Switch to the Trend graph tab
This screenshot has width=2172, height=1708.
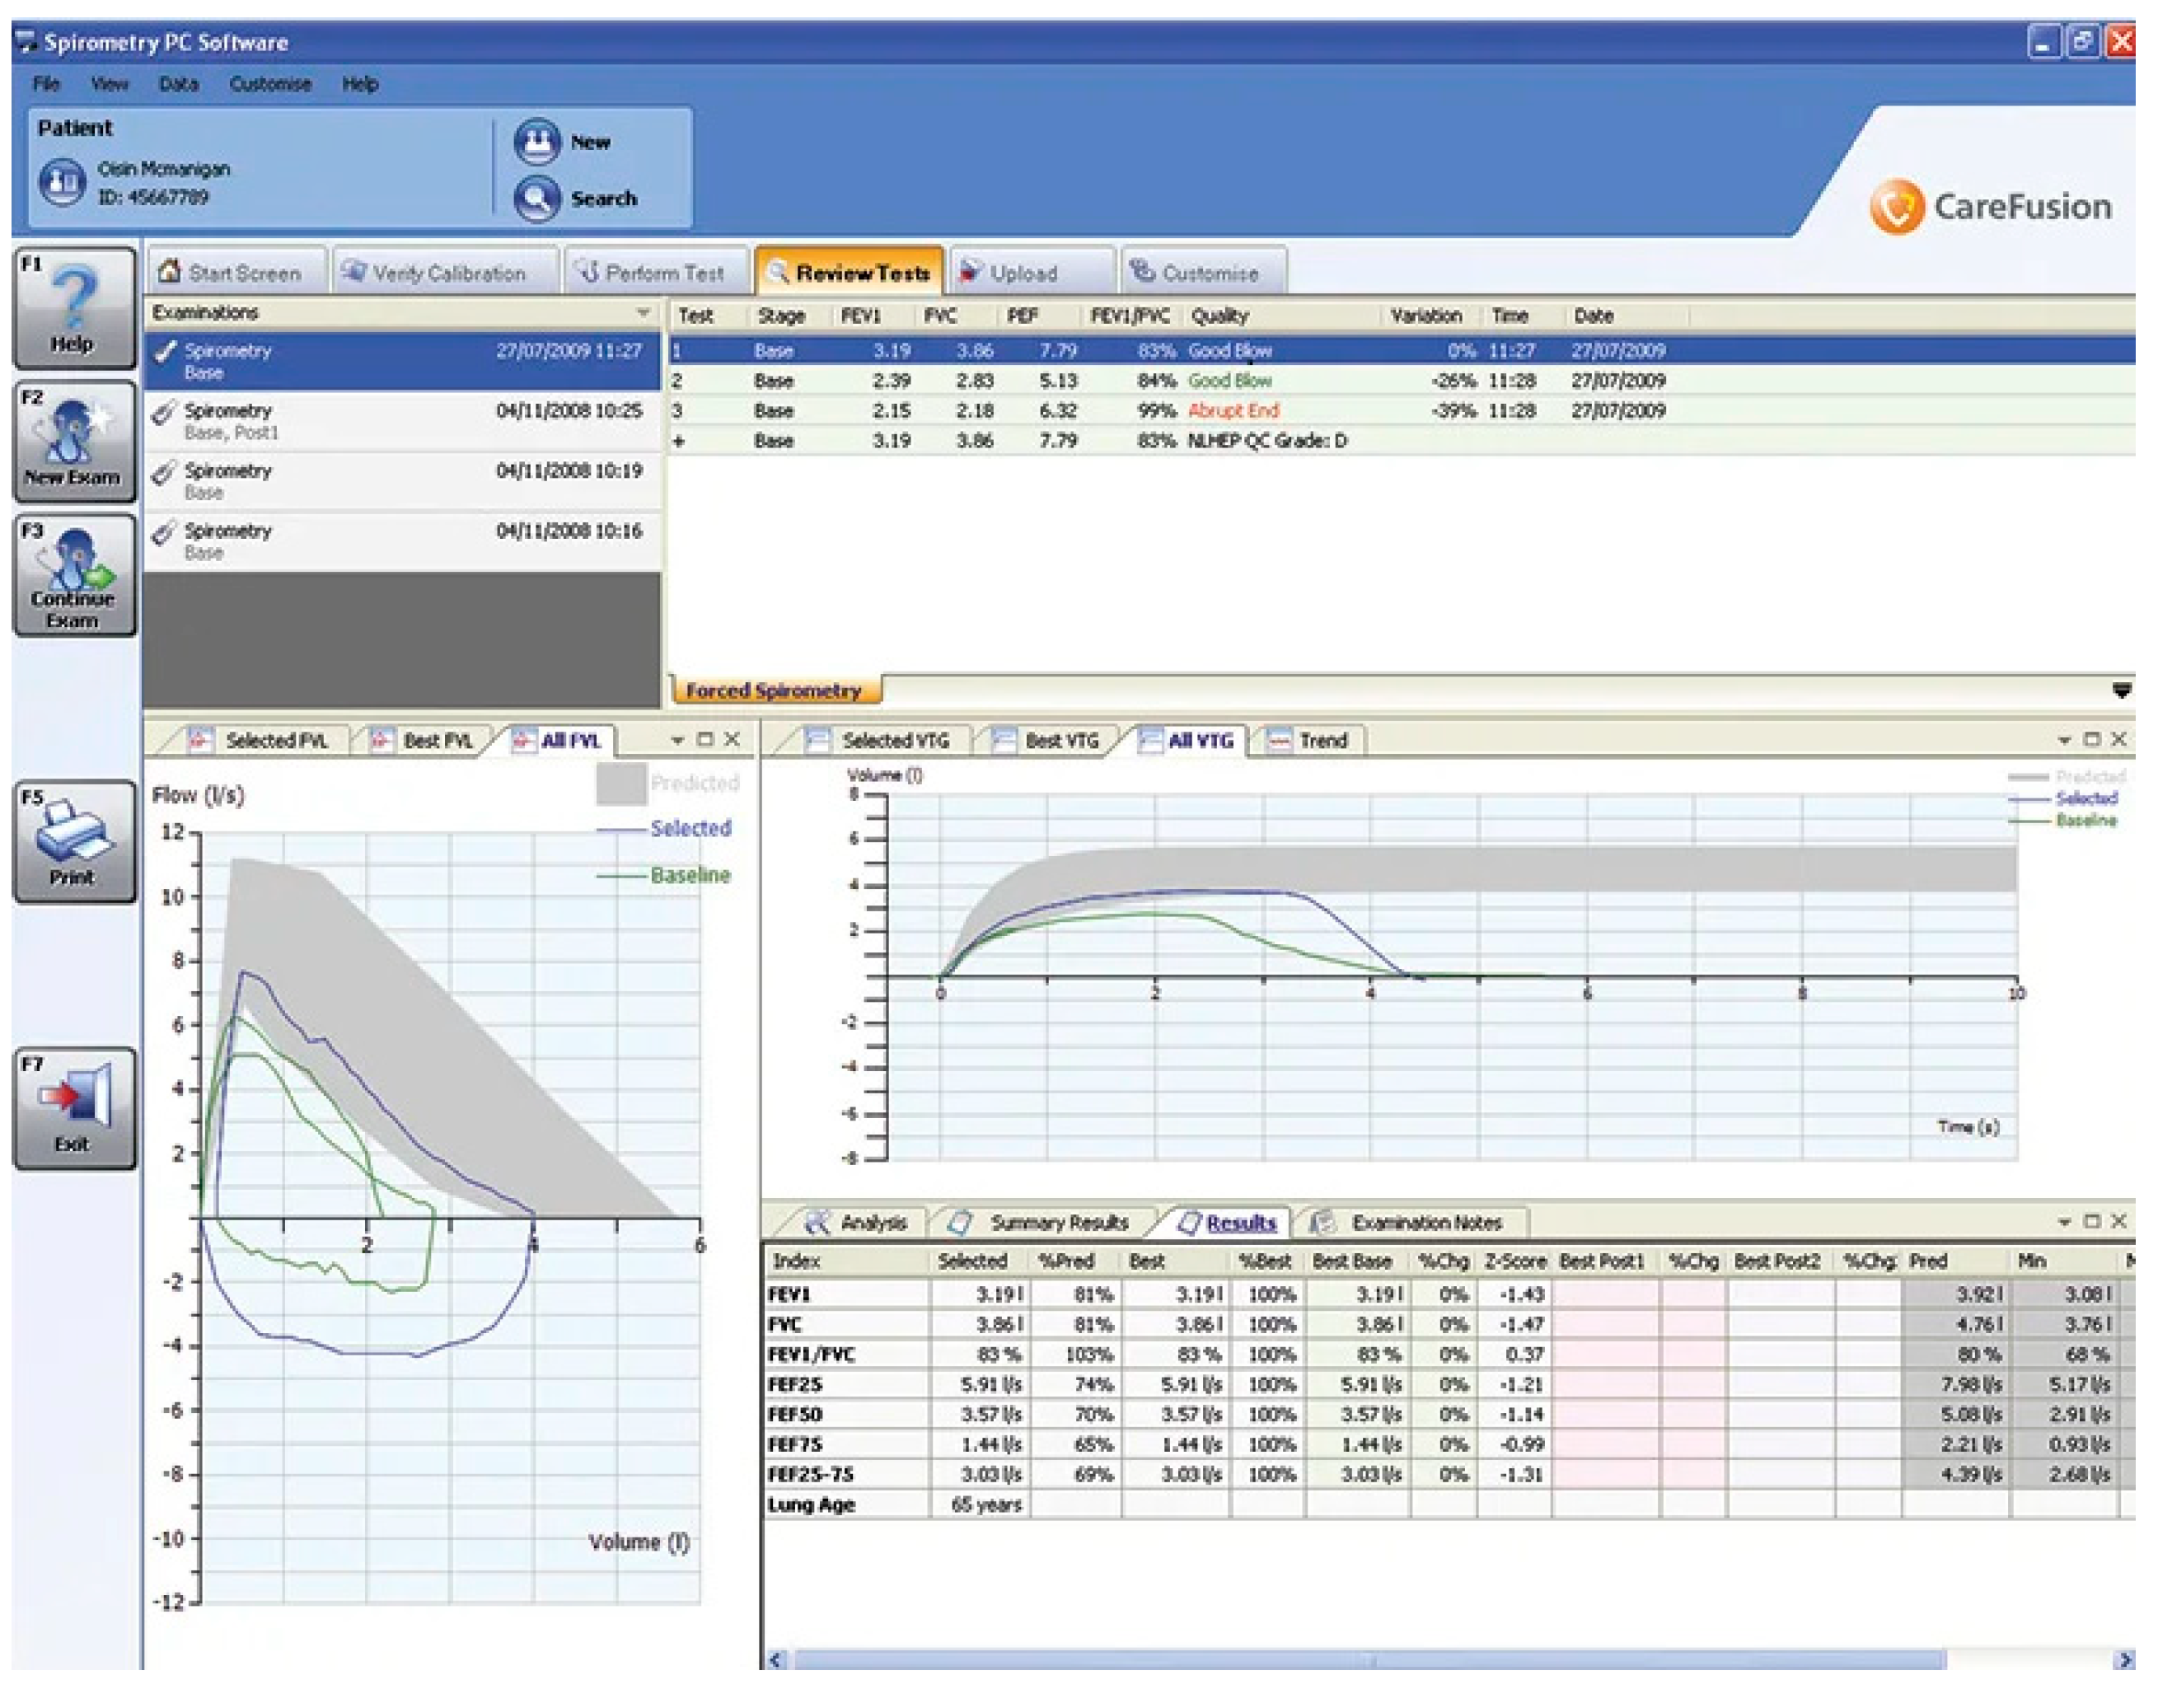click(1309, 741)
